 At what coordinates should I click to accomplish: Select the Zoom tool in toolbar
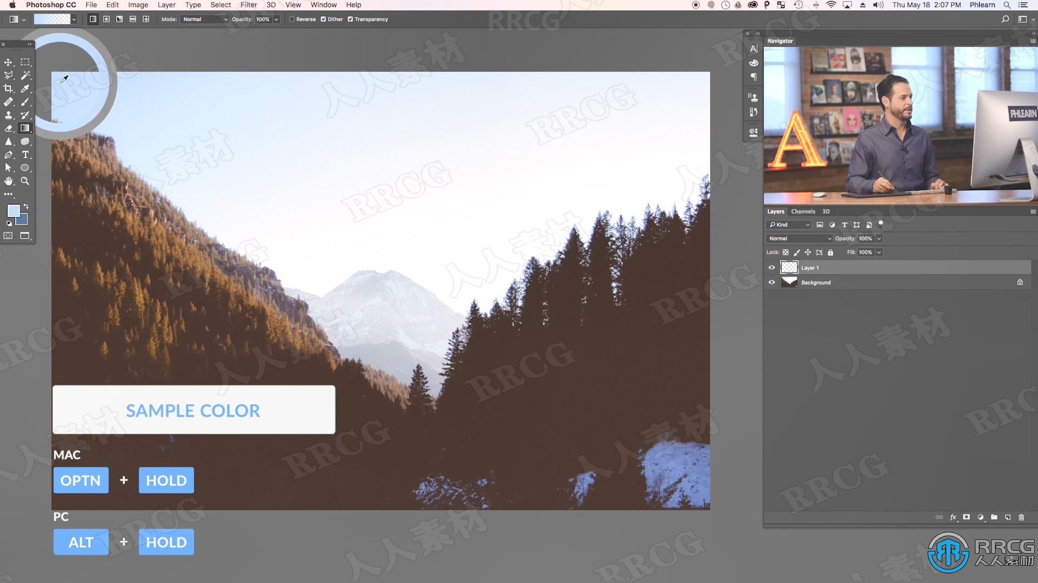point(24,181)
